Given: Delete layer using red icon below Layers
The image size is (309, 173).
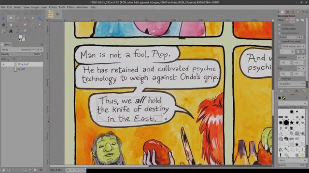Looking at the screenshot, I should click(x=41, y=170).
